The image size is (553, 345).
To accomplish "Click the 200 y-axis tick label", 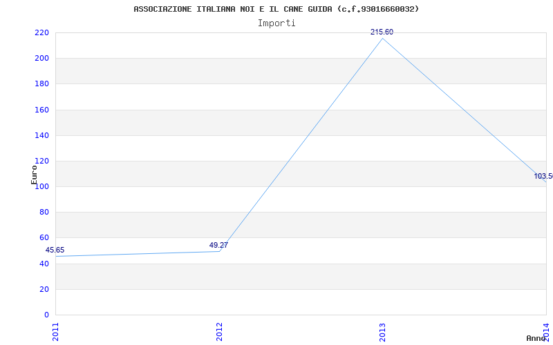I will pos(41,59).
